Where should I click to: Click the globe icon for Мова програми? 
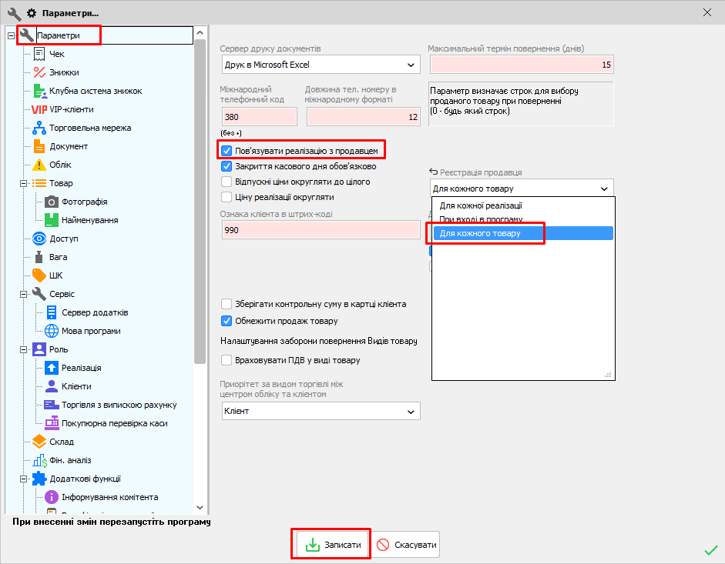click(52, 331)
